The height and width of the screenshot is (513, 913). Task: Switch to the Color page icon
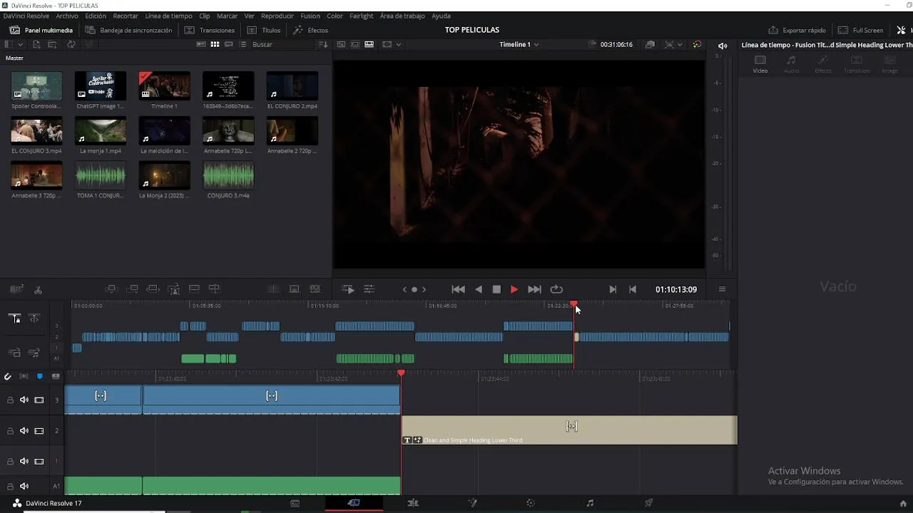tap(531, 503)
